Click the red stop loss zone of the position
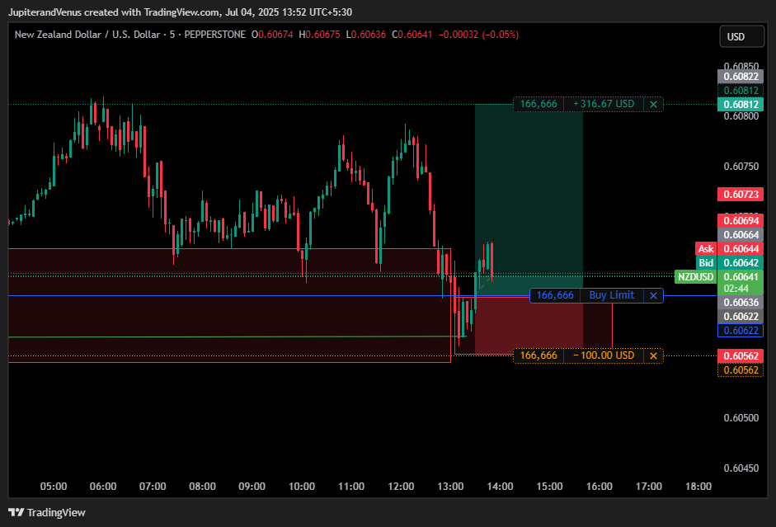Viewport: 776px width, 527px height. (x=529, y=325)
